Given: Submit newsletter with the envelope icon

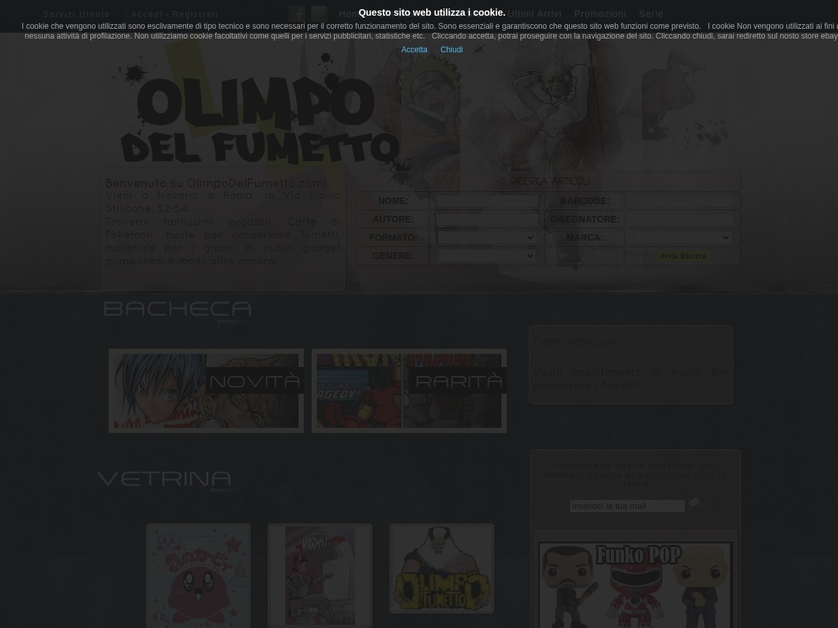Looking at the screenshot, I should click(695, 504).
